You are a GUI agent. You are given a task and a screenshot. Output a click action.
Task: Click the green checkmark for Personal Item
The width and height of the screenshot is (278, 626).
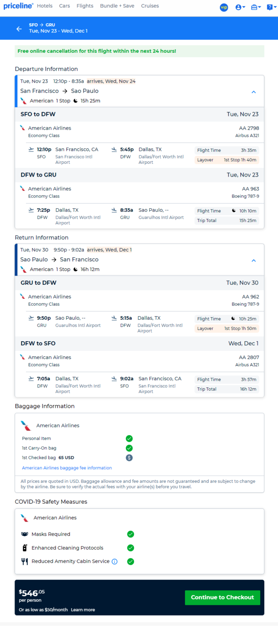(x=129, y=439)
